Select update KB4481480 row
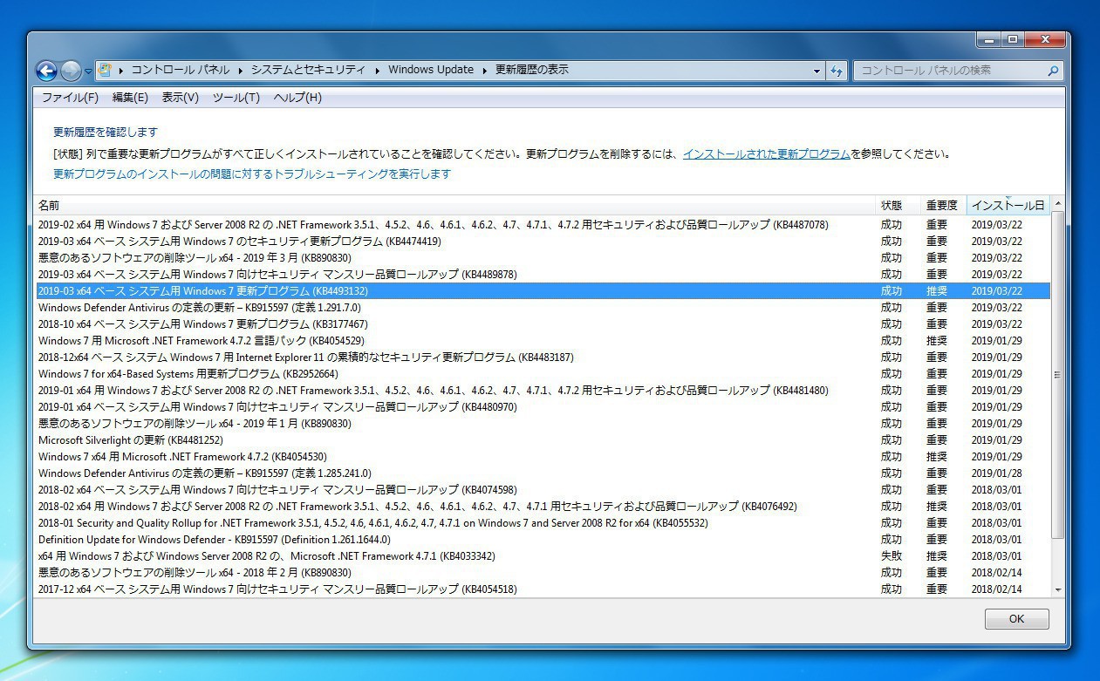This screenshot has width=1100, height=681. [x=543, y=391]
